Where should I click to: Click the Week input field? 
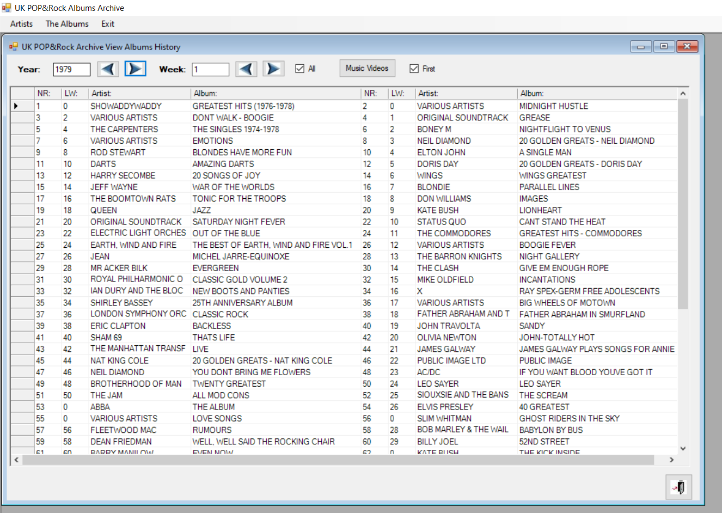click(x=210, y=69)
